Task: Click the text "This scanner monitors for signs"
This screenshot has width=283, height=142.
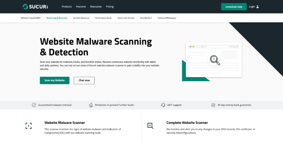Action: 83,131
